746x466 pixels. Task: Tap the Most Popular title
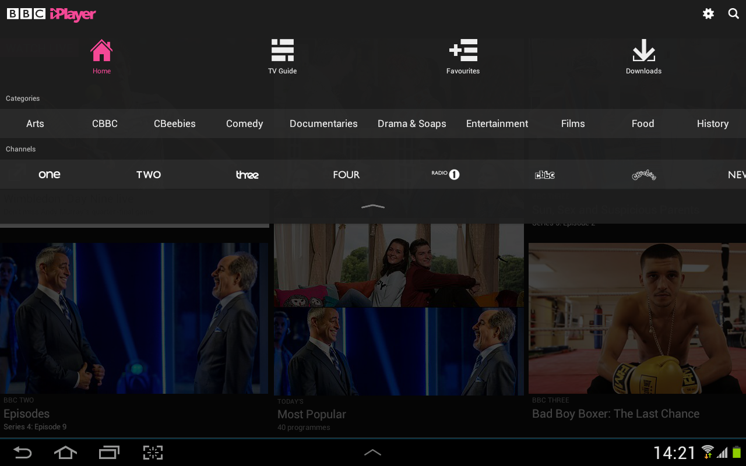[x=312, y=414]
